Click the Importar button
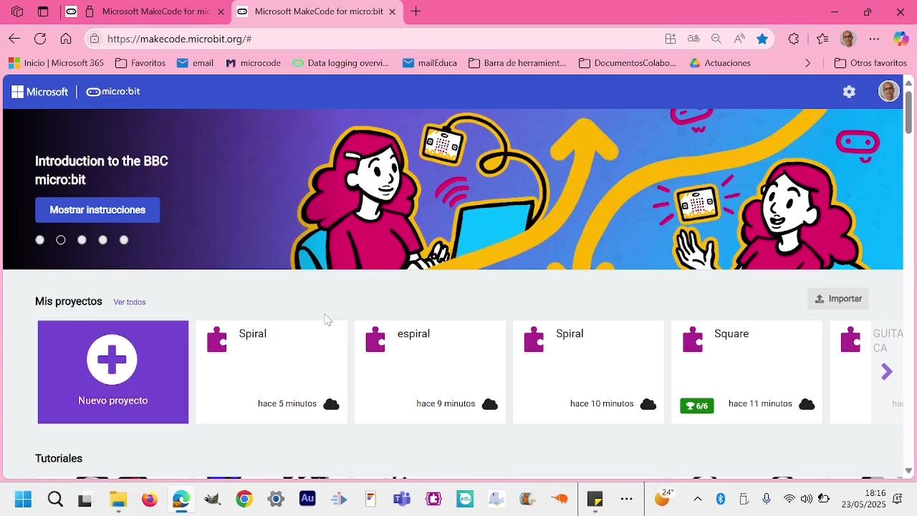 click(x=838, y=299)
